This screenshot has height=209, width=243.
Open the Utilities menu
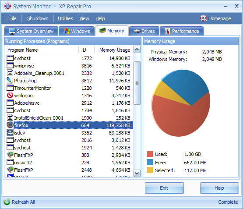coord(65,18)
